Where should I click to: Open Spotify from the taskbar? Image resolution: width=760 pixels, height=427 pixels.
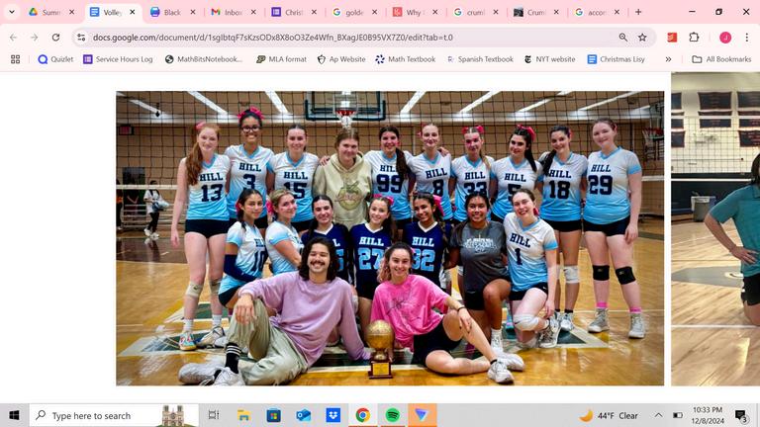click(x=392, y=415)
